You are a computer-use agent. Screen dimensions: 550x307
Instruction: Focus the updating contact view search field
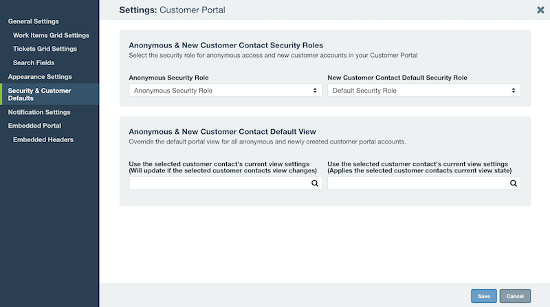225,183
